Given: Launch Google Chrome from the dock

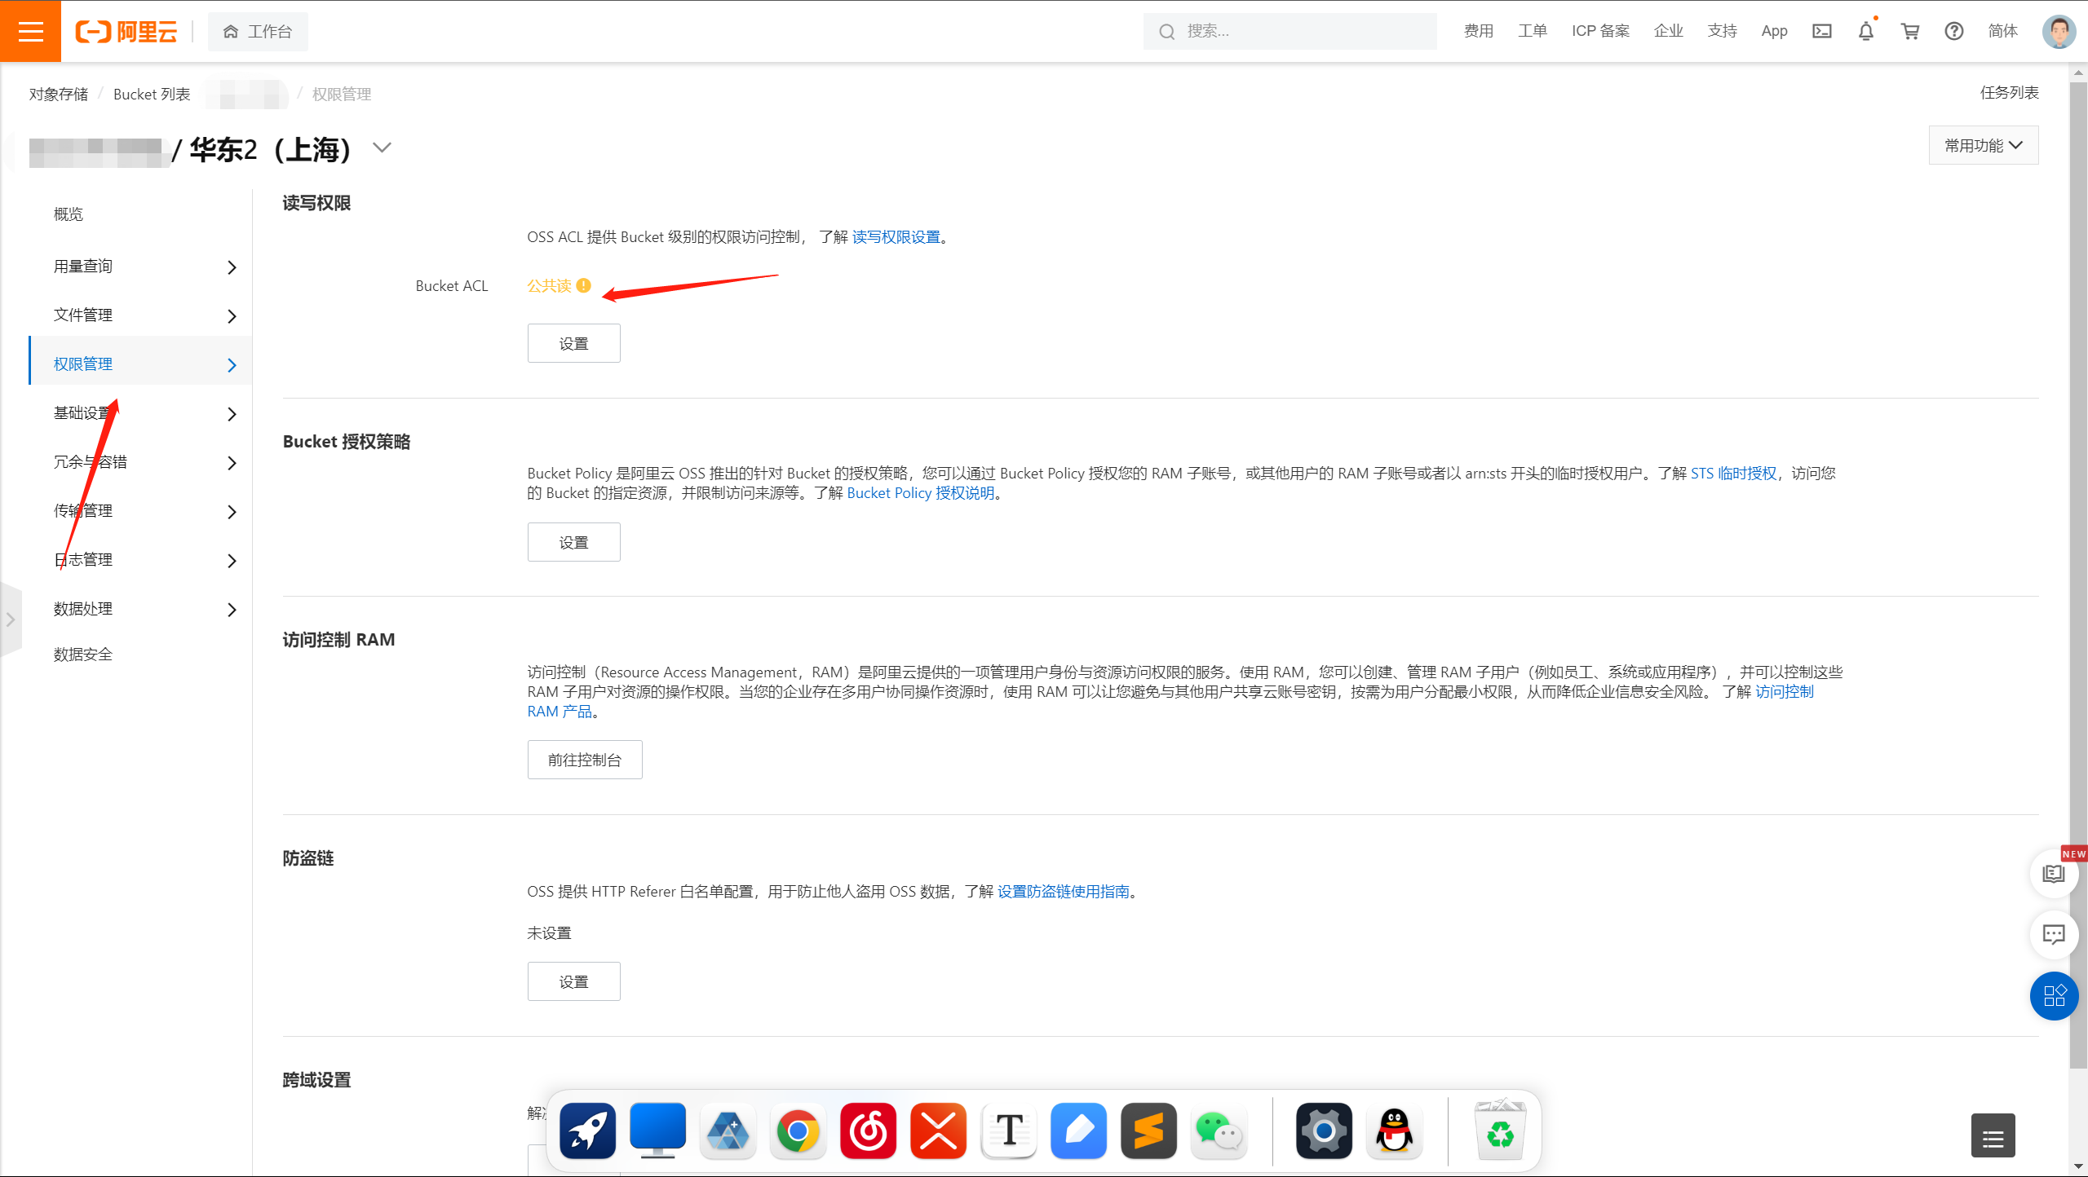Looking at the screenshot, I should (798, 1131).
